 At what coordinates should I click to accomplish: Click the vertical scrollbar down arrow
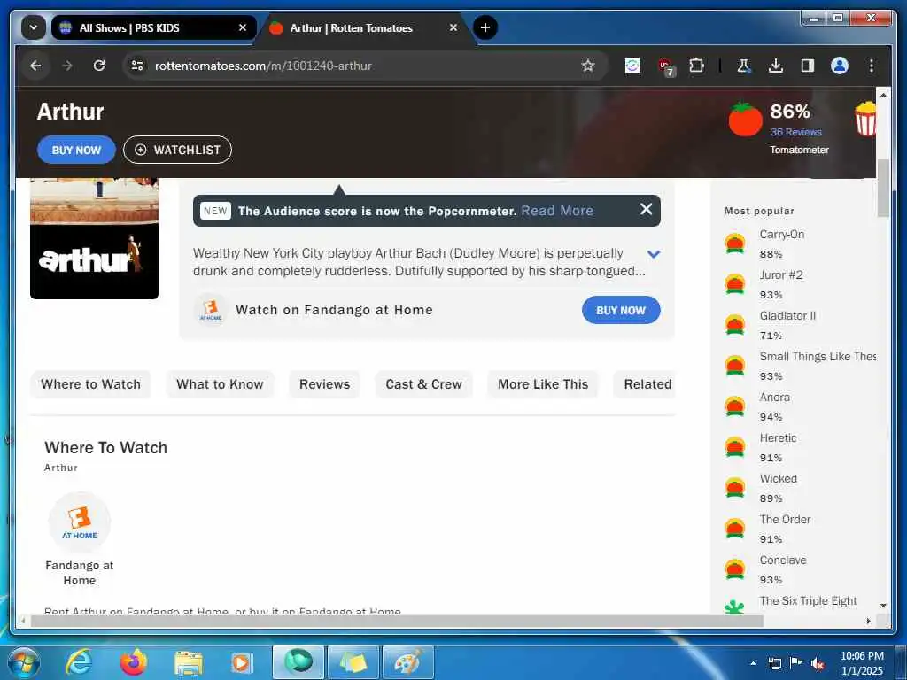click(883, 606)
